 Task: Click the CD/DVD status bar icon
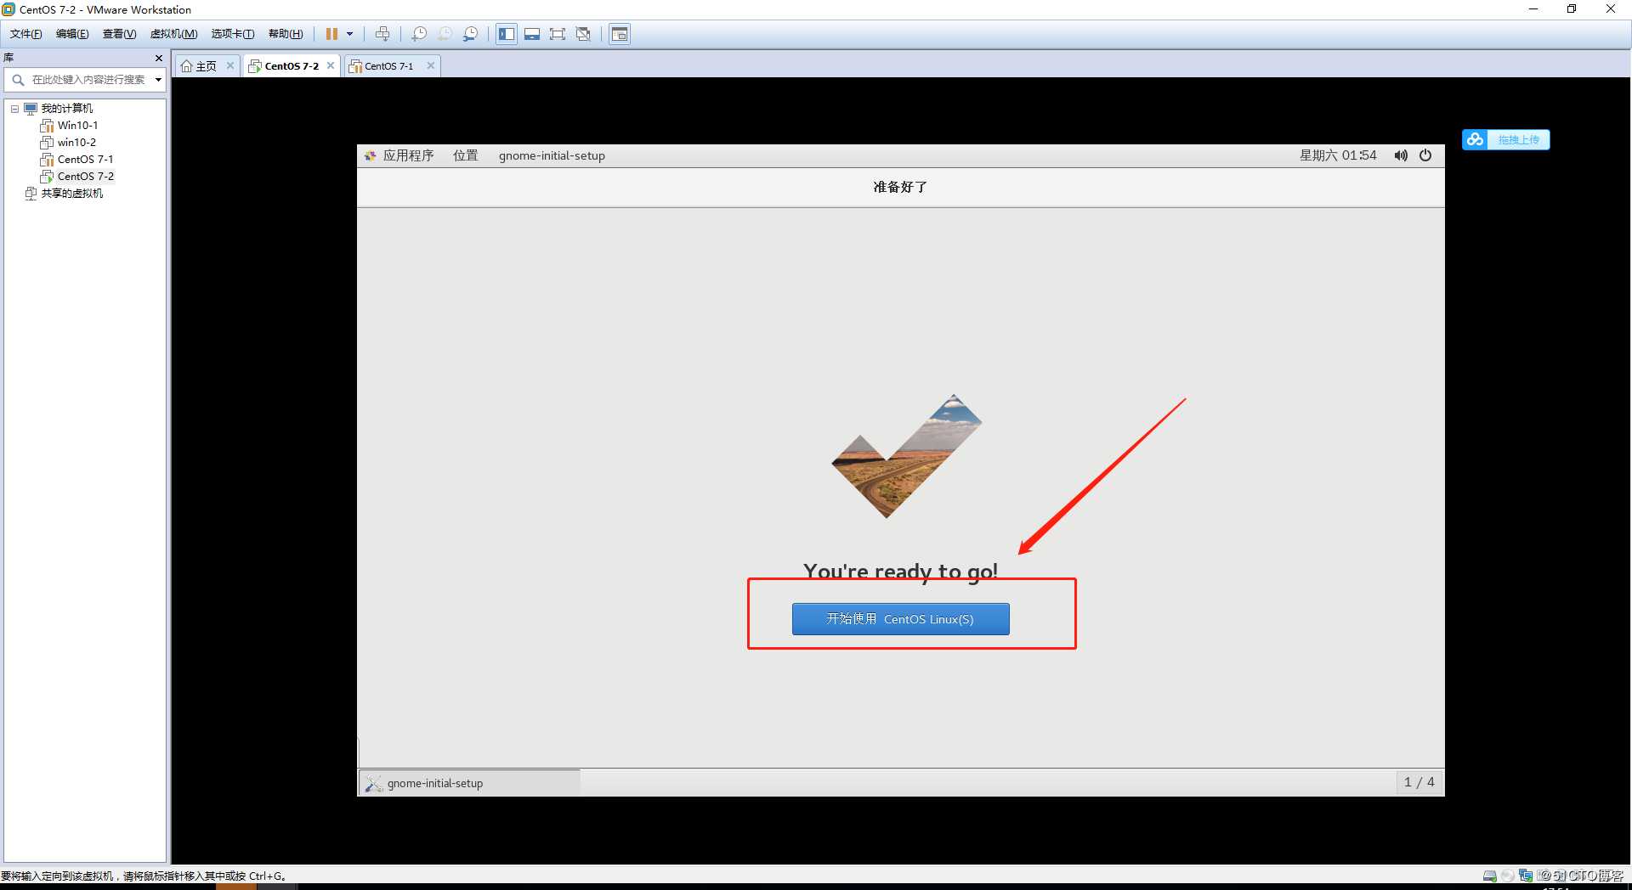click(x=1508, y=876)
